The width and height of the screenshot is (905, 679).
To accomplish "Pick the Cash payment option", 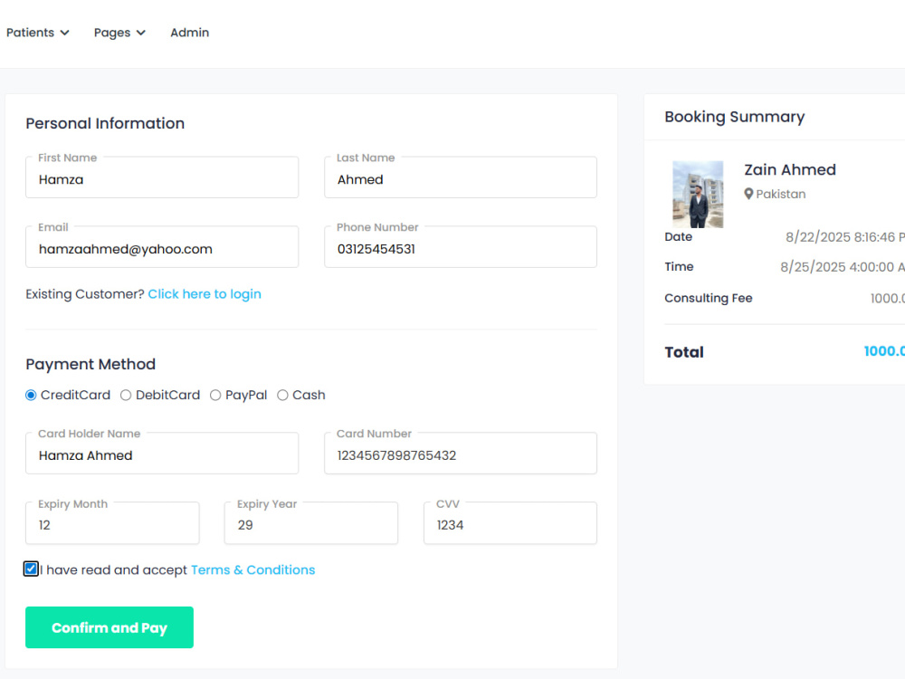I will click(282, 395).
